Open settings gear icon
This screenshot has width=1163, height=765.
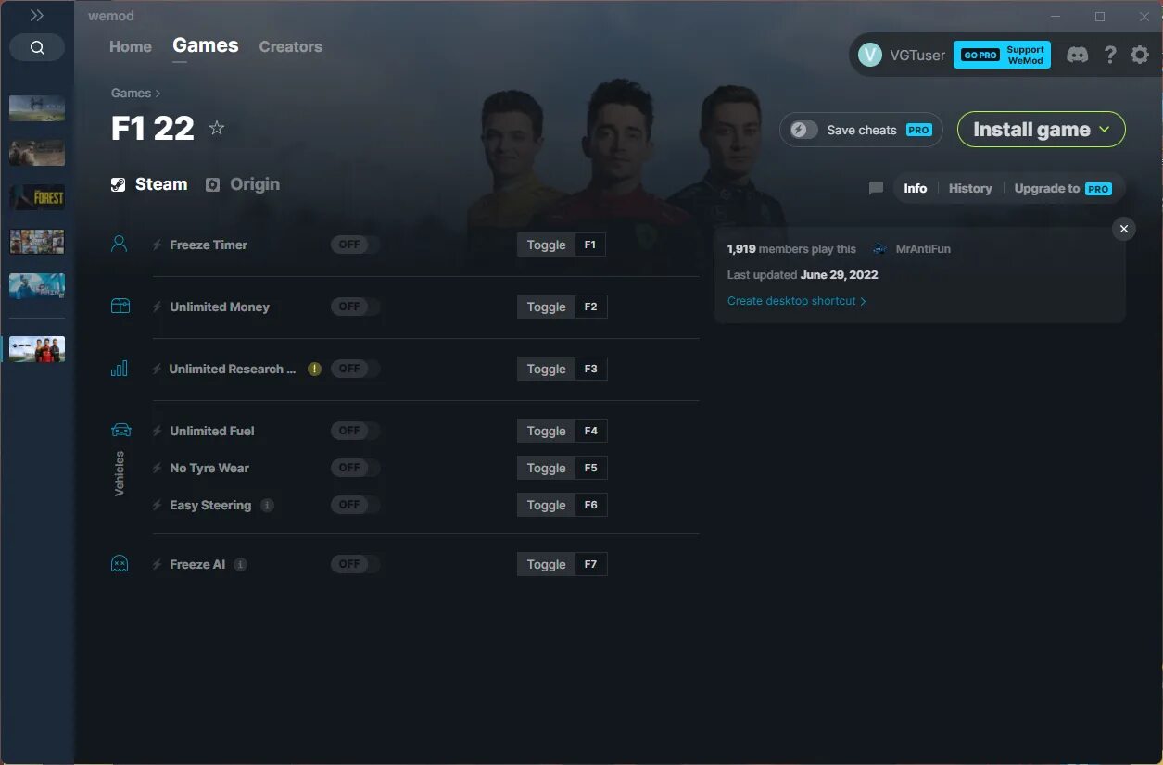(x=1140, y=55)
